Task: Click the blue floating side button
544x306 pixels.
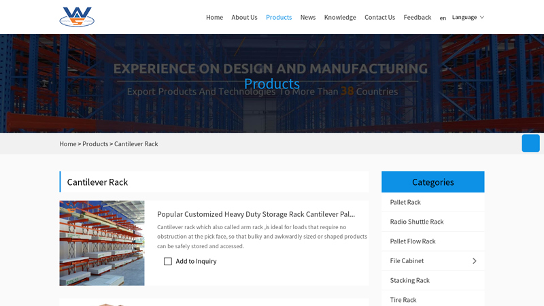Action: point(530,143)
